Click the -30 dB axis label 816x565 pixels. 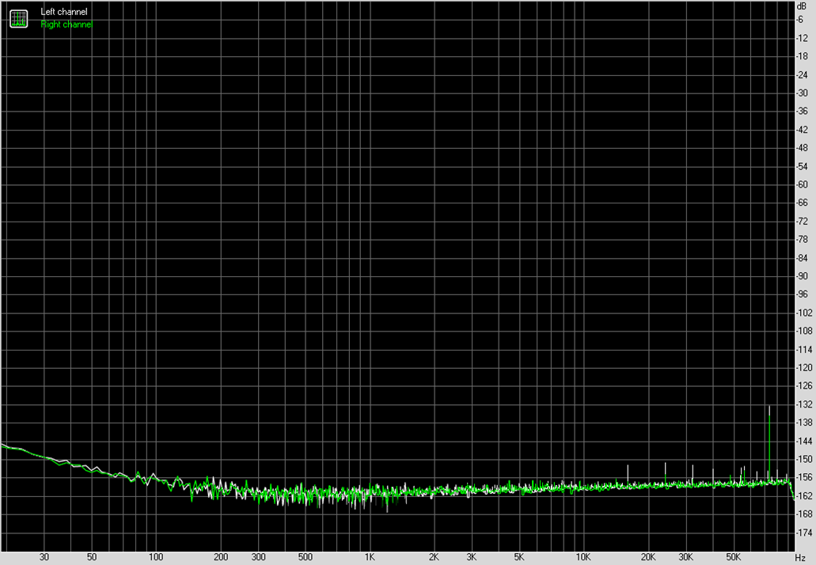pos(802,93)
